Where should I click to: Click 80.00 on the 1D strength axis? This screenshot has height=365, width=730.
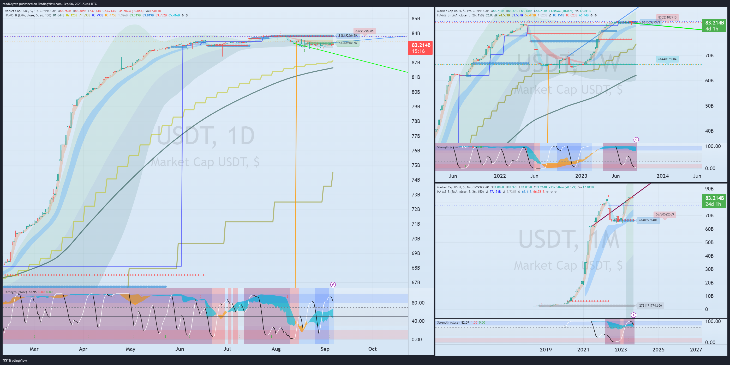click(x=418, y=303)
